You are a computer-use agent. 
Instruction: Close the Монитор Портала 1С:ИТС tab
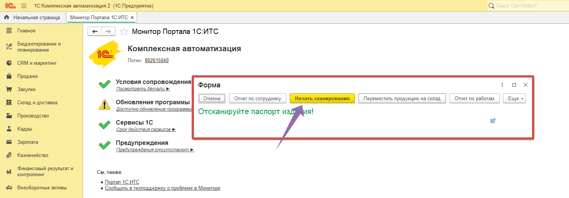(132, 18)
